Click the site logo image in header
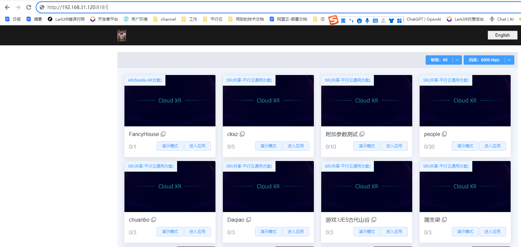Screen dimensions: 521x247 (121, 35)
